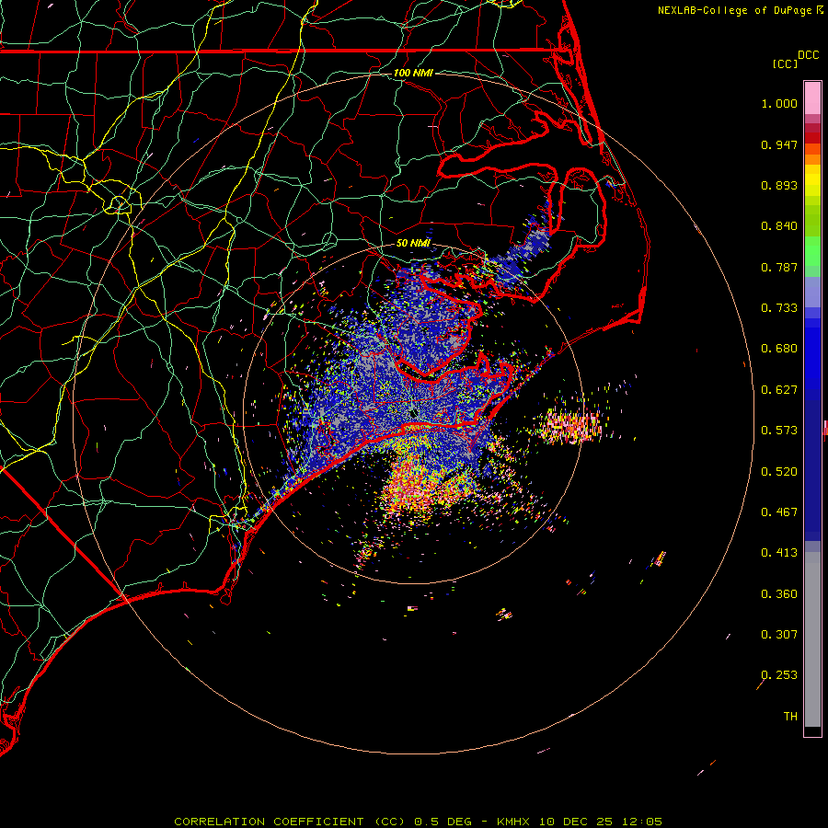
Task: Click the gray bottom segment of color bar
Action: [812, 639]
